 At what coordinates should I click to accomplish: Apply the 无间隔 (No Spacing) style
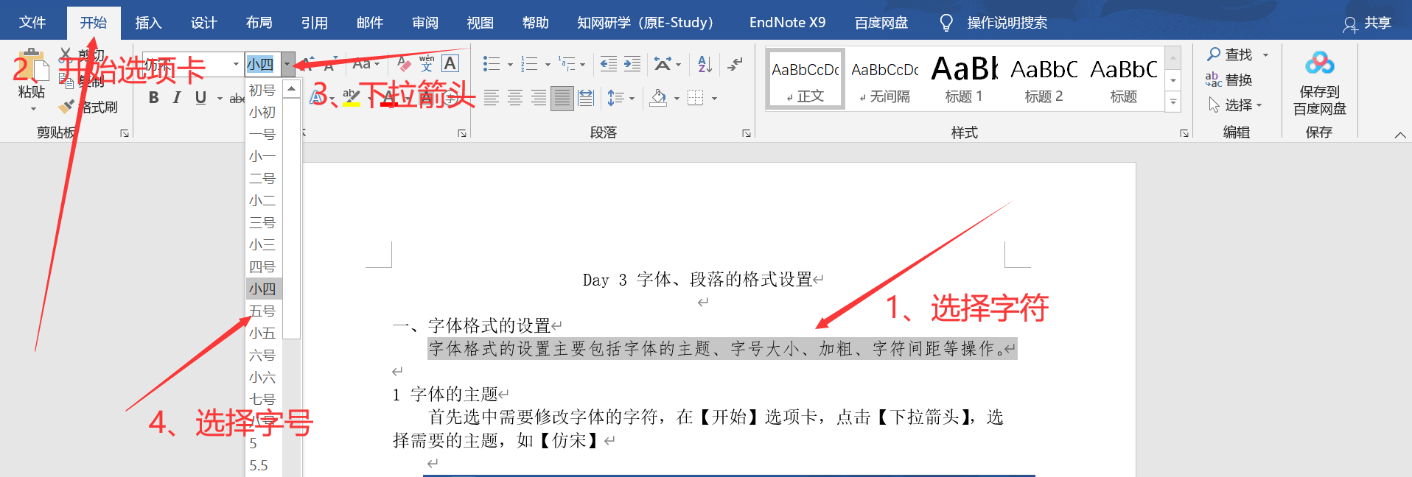pyautogui.click(x=885, y=79)
